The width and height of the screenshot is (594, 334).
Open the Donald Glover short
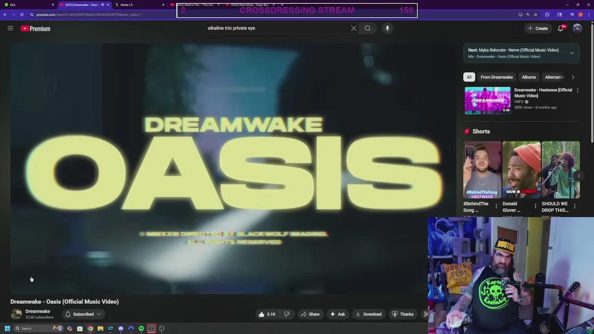(521, 170)
